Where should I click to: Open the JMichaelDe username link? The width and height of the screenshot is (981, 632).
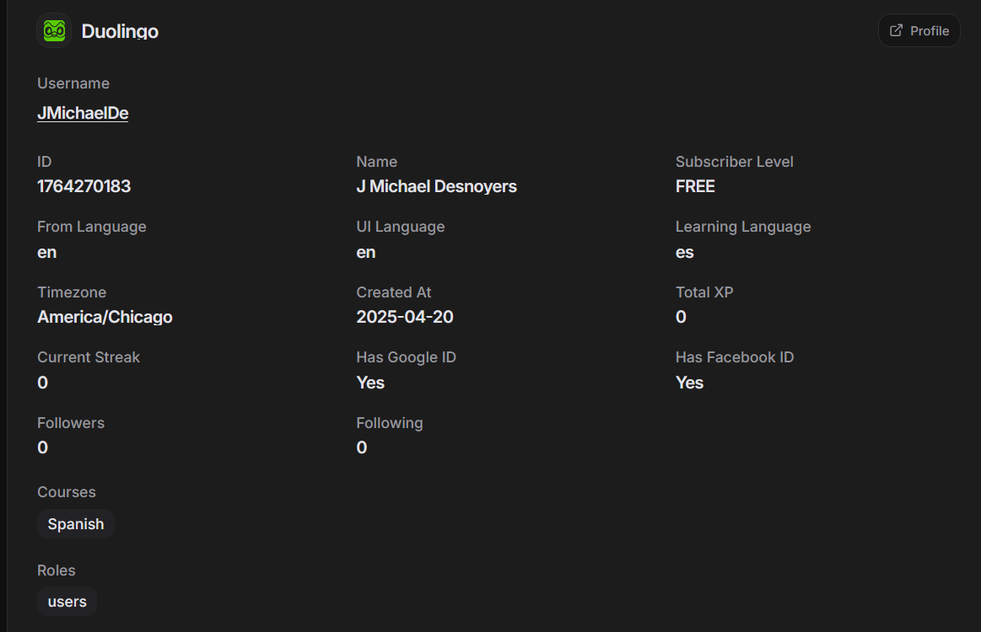[x=83, y=113]
